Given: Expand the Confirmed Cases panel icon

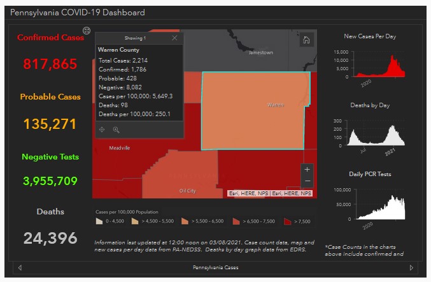Looking at the screenshot, I should [x=87, y=30].
